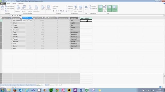Switch to the Animal sheet tab
The image size is (165, 92).
pos(2,85)
